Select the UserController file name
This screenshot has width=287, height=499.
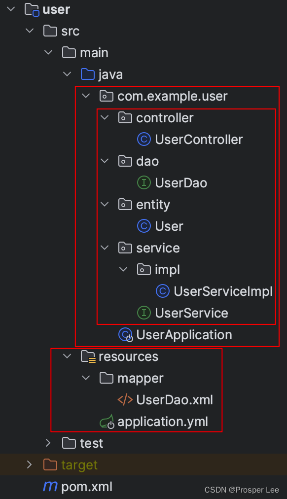pos(199,140)
